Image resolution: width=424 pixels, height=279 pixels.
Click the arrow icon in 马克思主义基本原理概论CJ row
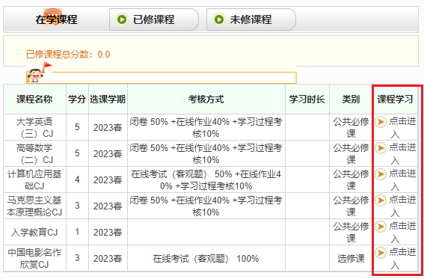tap(381, 200)
